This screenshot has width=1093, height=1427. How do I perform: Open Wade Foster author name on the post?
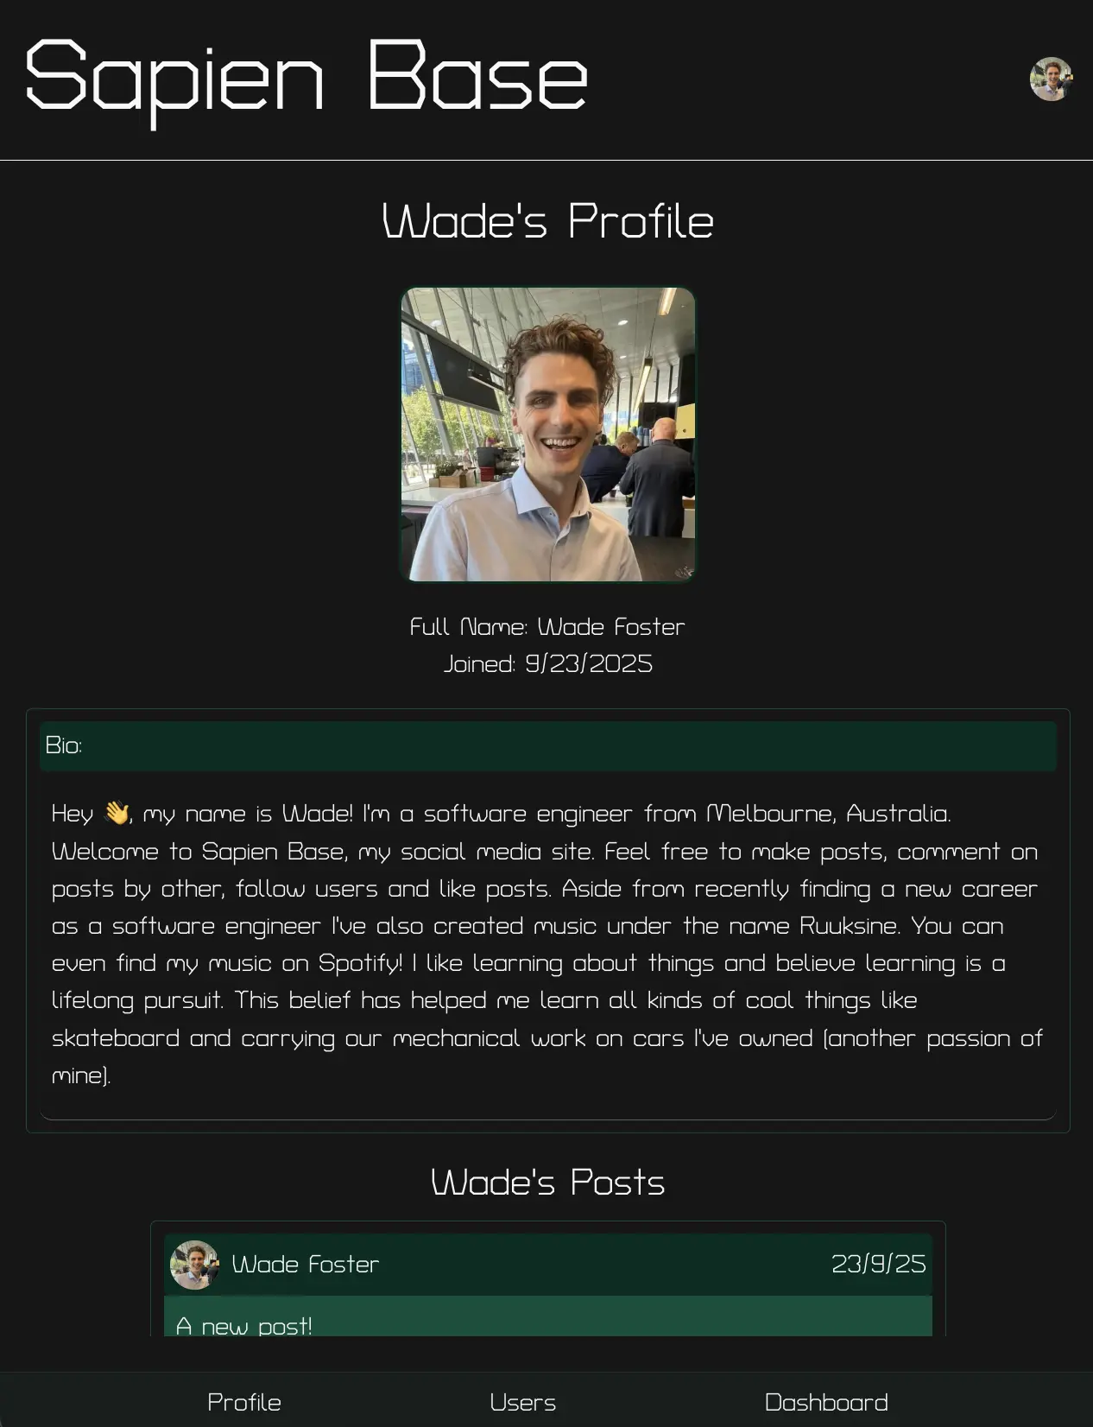[x=306, y=1265]
